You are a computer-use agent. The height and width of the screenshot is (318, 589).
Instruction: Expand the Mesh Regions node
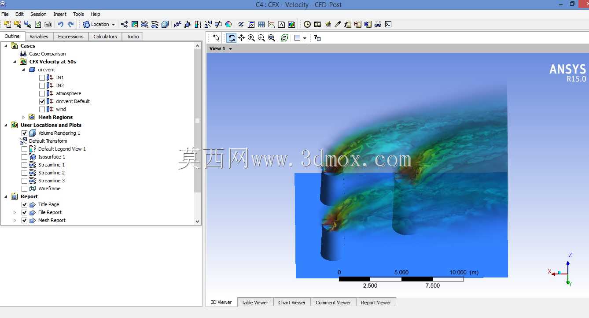pos(24,117)
